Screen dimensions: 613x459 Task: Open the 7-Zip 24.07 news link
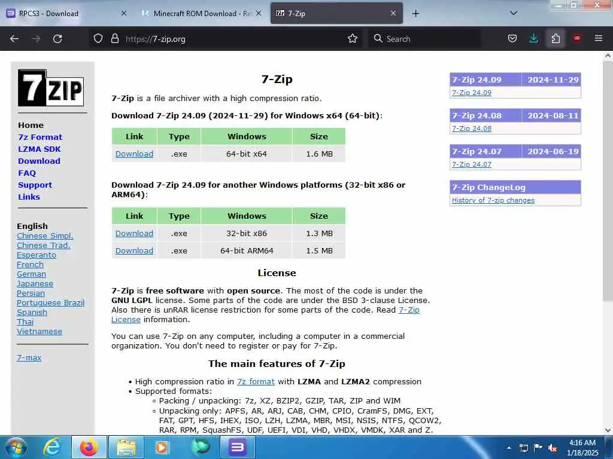472,164
